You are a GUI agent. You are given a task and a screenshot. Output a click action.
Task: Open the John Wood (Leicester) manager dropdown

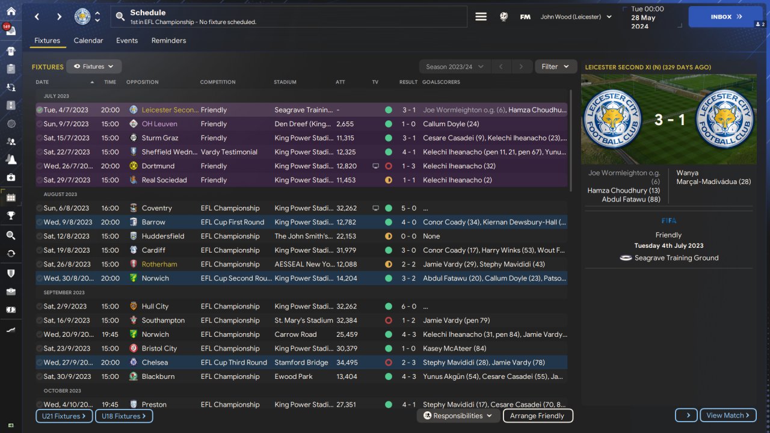tap(576, 17)
